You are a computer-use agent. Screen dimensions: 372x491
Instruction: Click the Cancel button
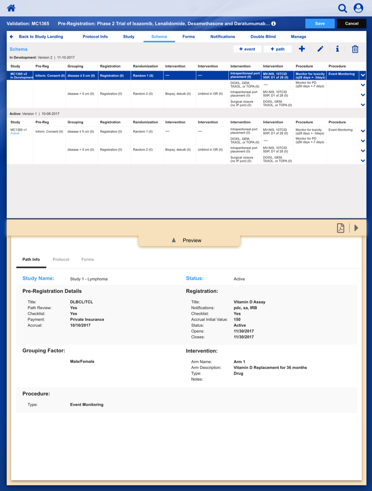[352, 23]
